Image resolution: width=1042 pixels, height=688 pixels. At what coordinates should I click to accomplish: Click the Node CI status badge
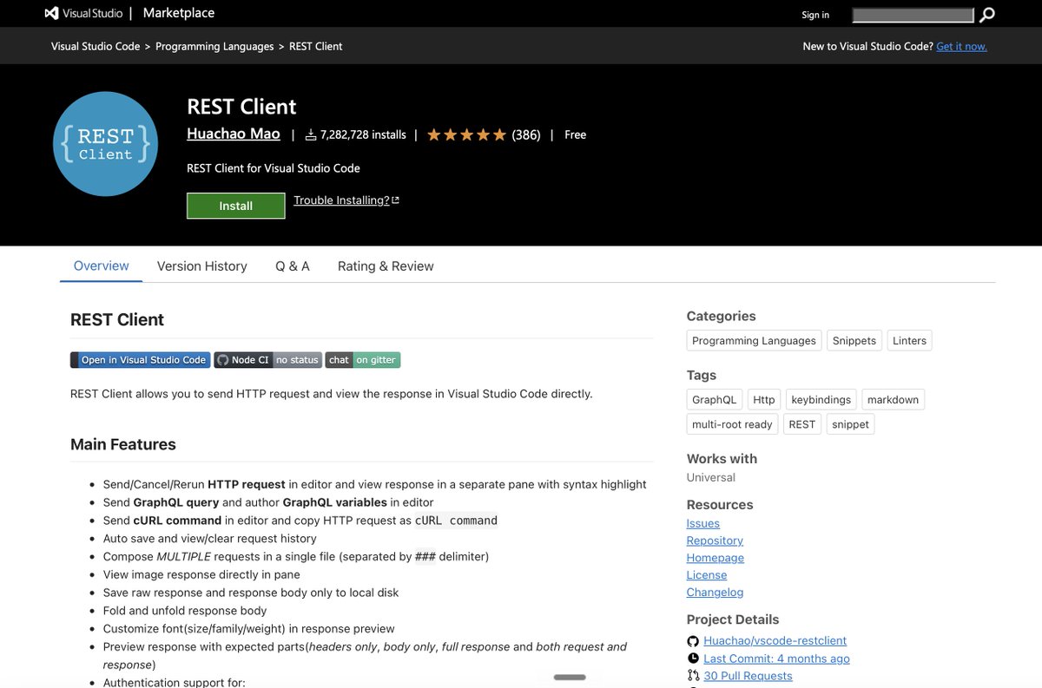pos(268,360)
